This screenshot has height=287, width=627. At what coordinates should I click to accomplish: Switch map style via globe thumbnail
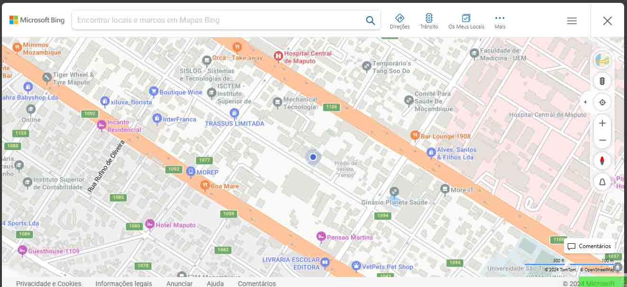point(602,61)
